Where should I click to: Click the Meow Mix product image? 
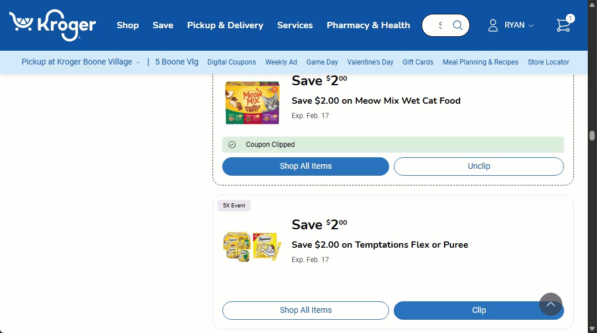click(x=252, y=102)
